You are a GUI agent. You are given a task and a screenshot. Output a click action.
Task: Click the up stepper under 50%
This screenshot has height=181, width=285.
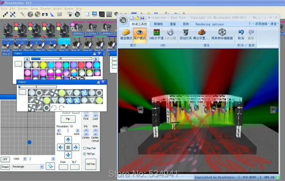[95, 130]
